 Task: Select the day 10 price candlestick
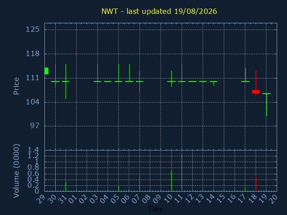point(171,79)
